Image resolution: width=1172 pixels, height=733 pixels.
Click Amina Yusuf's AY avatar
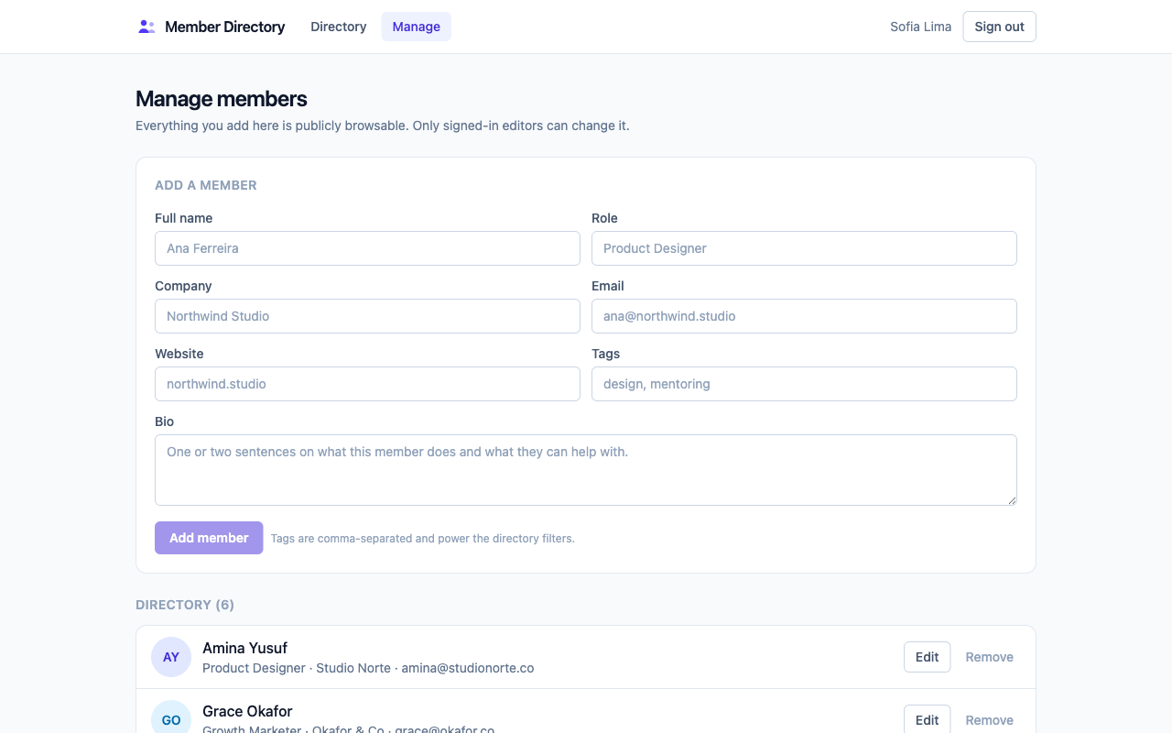(171, 657)
